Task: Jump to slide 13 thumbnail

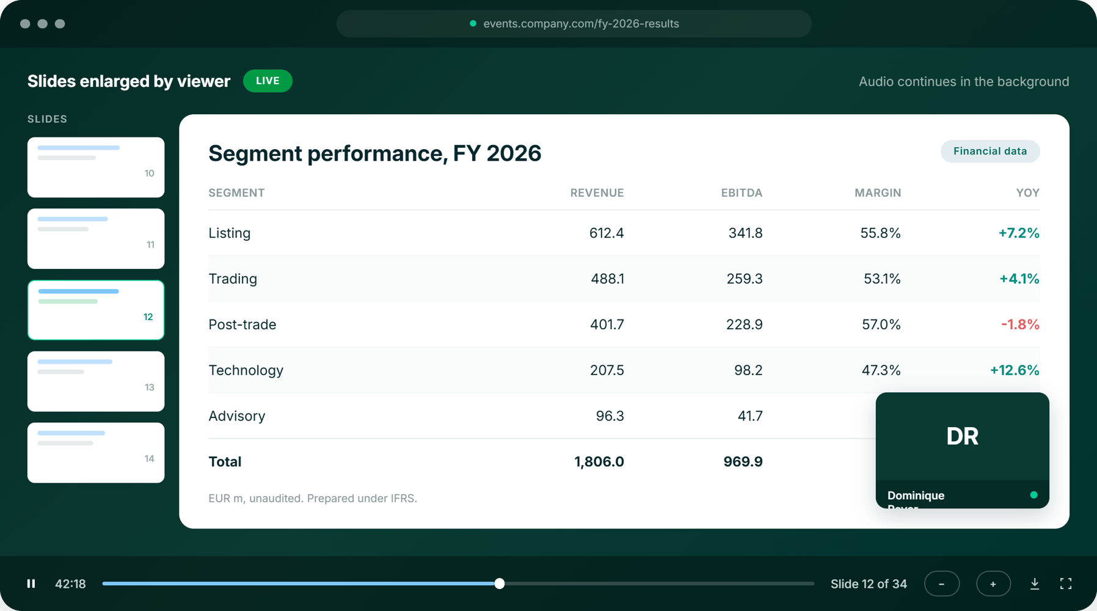Action: 96,381
